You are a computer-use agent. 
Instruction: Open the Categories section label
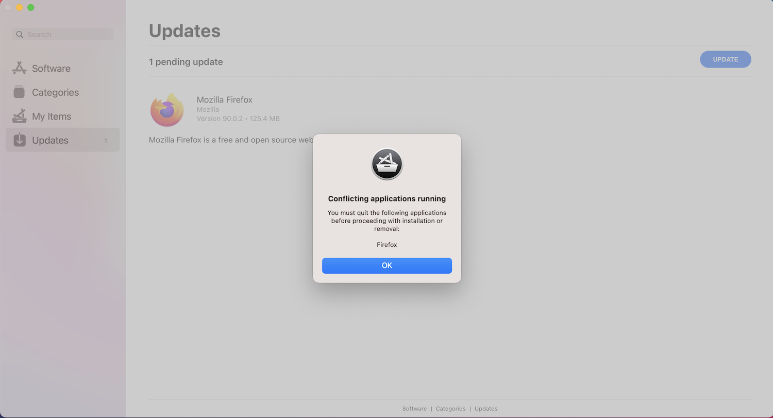tap(55, 92)
